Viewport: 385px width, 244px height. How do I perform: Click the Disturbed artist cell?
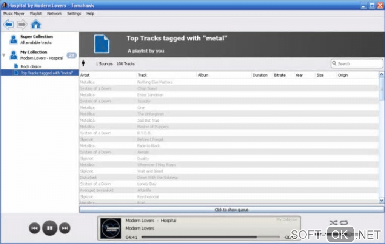[88, 178]
